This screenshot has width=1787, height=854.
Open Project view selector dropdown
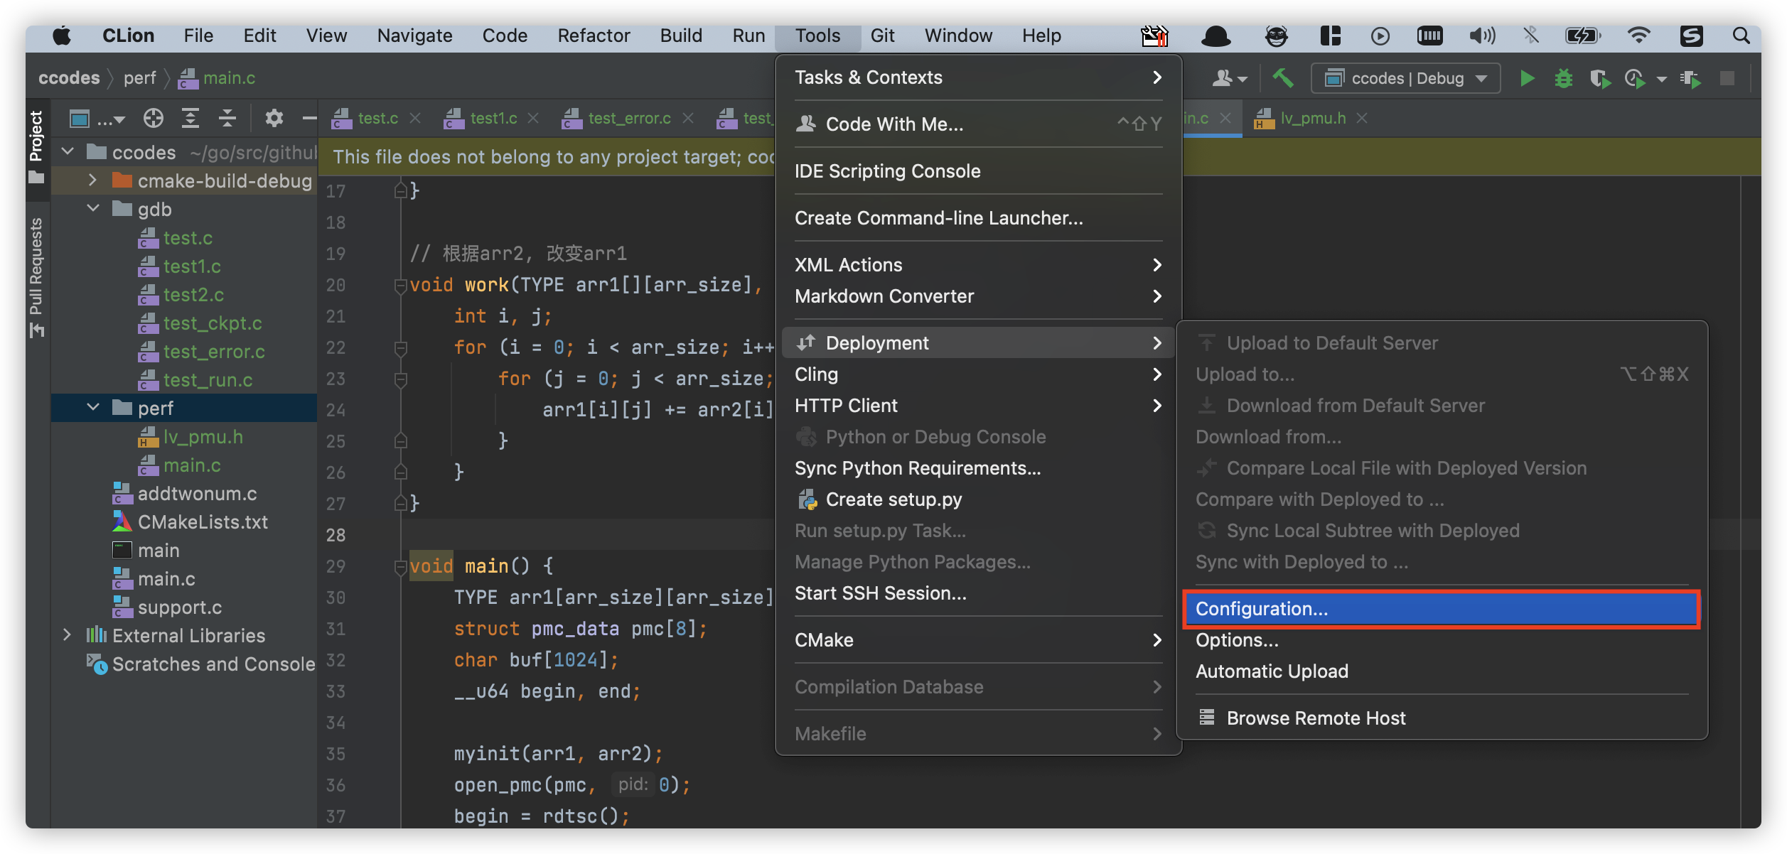tap(97, 118)
